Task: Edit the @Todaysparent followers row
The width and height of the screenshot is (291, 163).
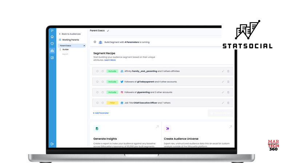Action: tap(223, 82)
